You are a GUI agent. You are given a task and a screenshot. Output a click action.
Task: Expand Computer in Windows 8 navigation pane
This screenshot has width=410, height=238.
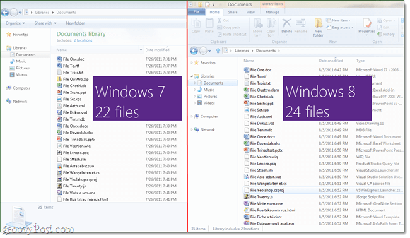point(191,116)
